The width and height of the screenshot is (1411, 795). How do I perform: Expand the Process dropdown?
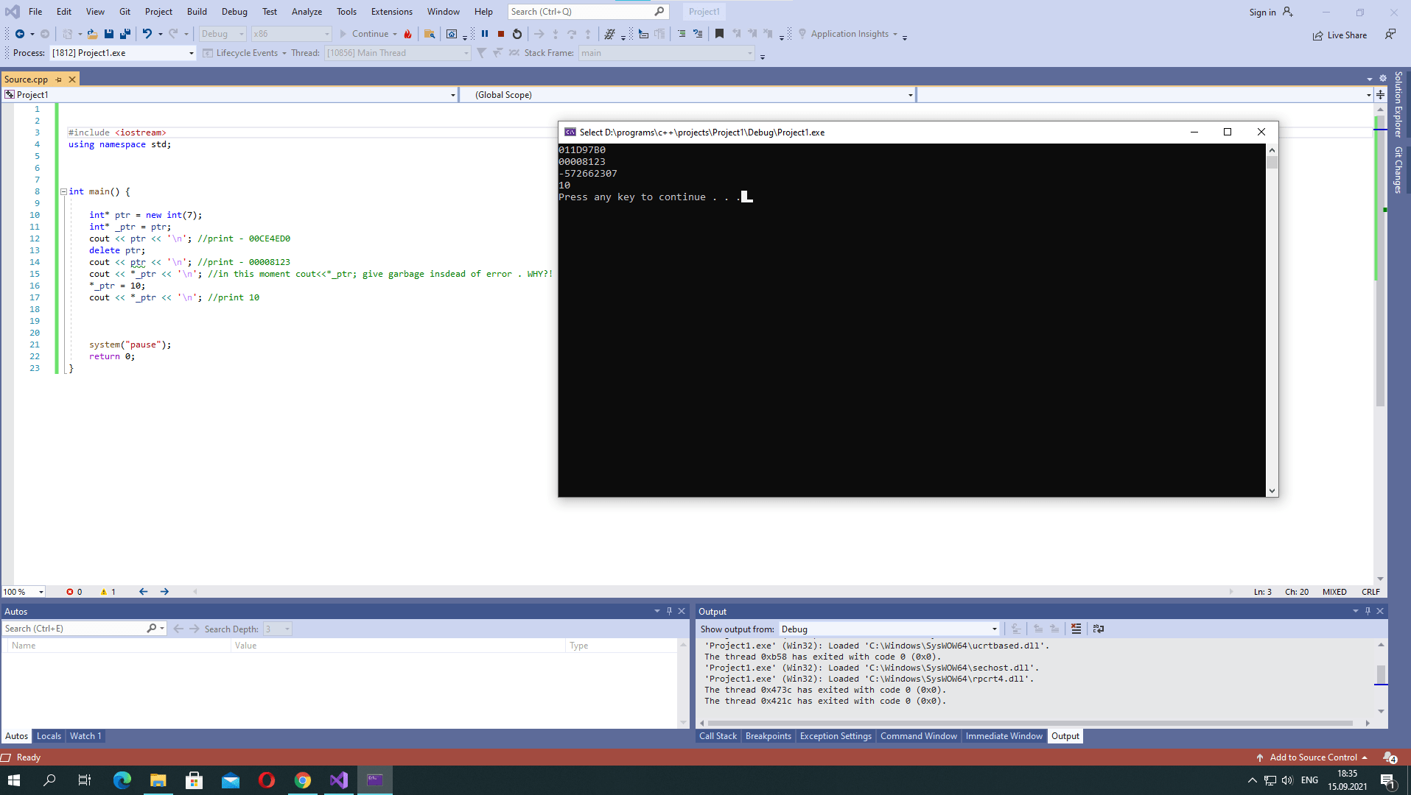click(192, 53)
